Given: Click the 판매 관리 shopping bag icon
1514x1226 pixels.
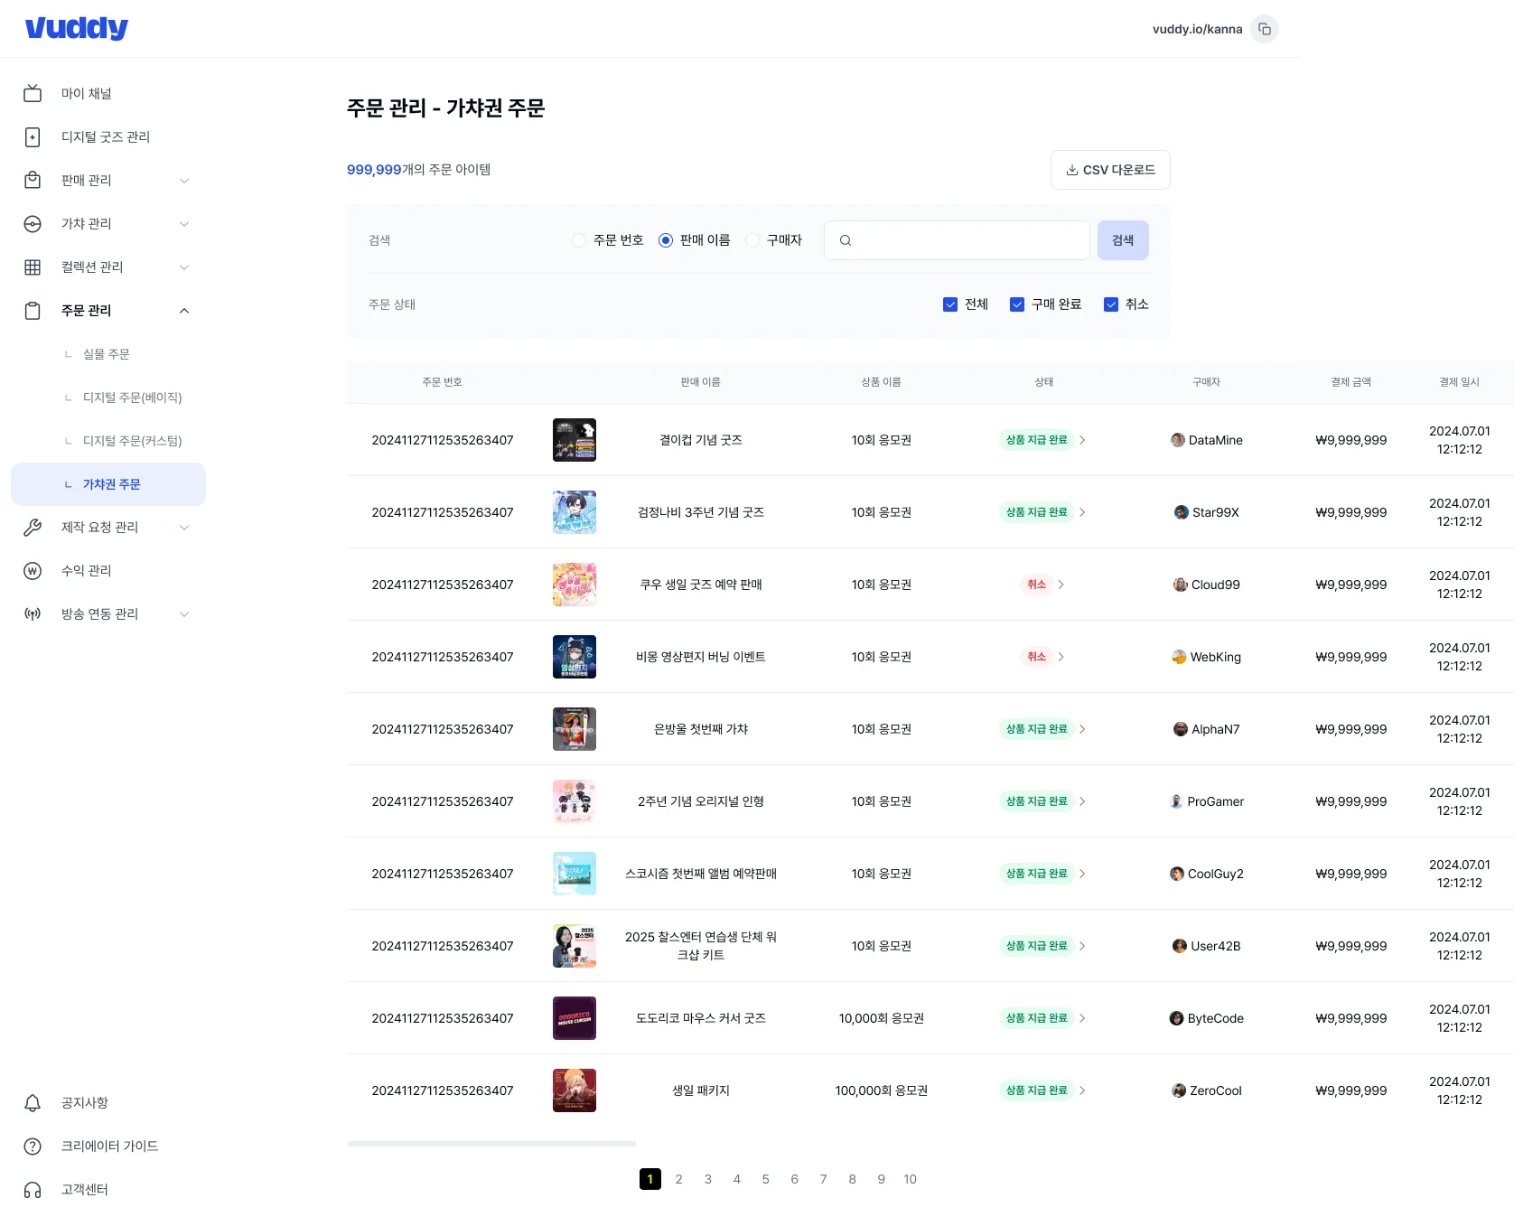Looking at the screenshot, I should pos(33,180).
